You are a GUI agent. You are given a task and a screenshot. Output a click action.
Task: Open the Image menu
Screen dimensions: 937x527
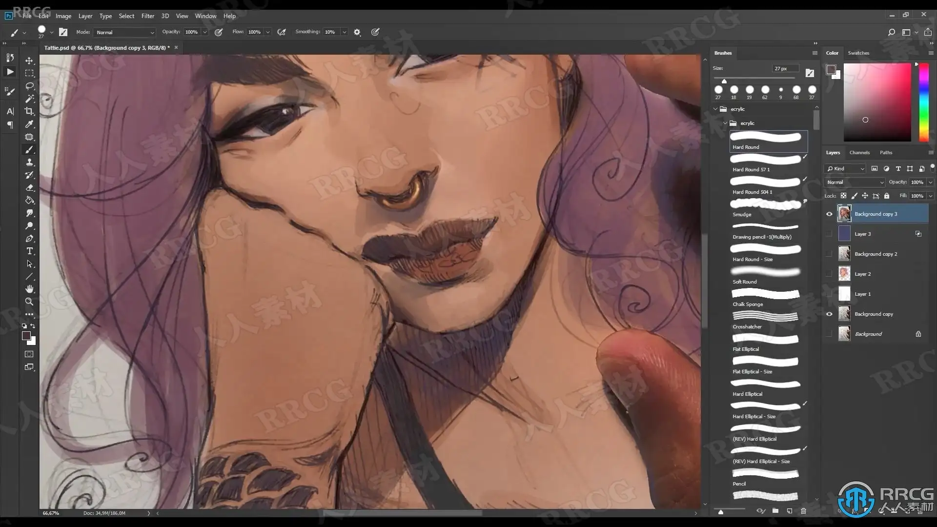(63, 16)
